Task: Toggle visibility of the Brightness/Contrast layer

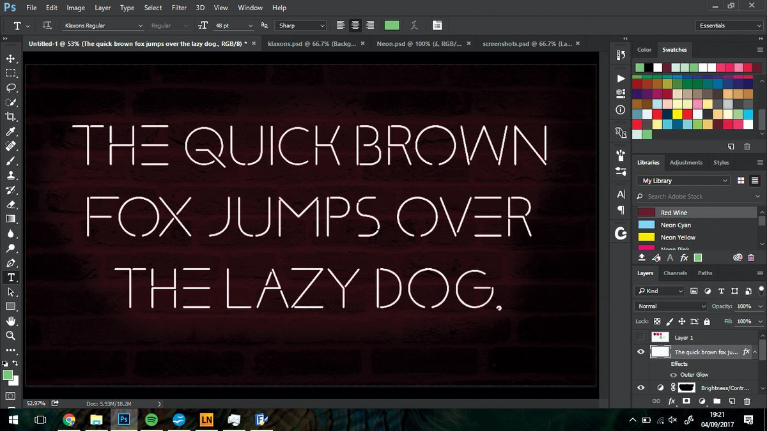Action: pyautogui.click(x=641, y=388)
